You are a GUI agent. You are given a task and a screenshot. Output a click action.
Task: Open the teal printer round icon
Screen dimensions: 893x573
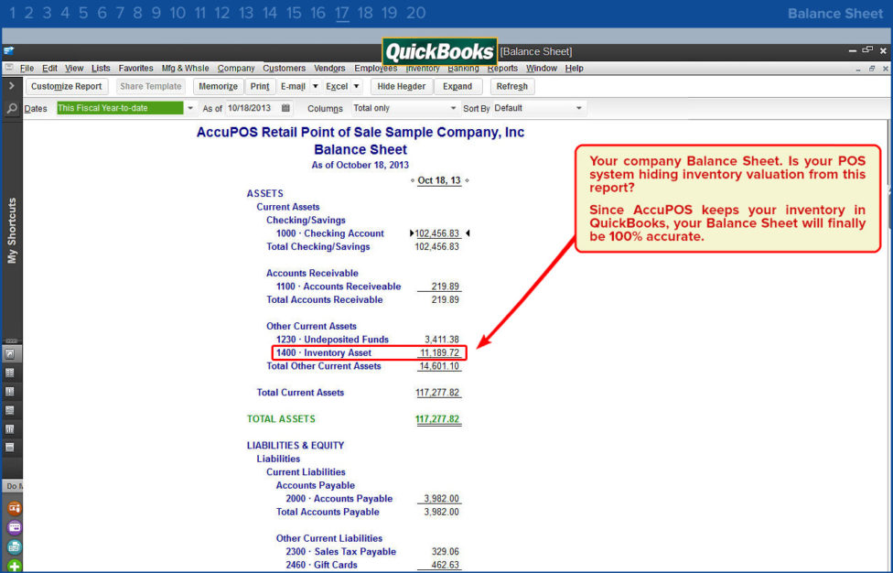click(x=15, y=546)
